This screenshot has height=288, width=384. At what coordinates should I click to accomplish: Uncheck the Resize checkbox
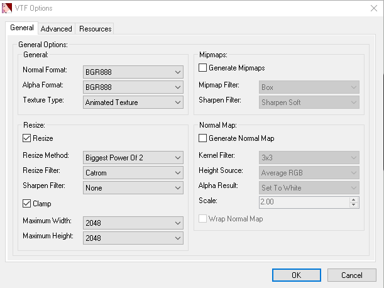coord(27,138)
